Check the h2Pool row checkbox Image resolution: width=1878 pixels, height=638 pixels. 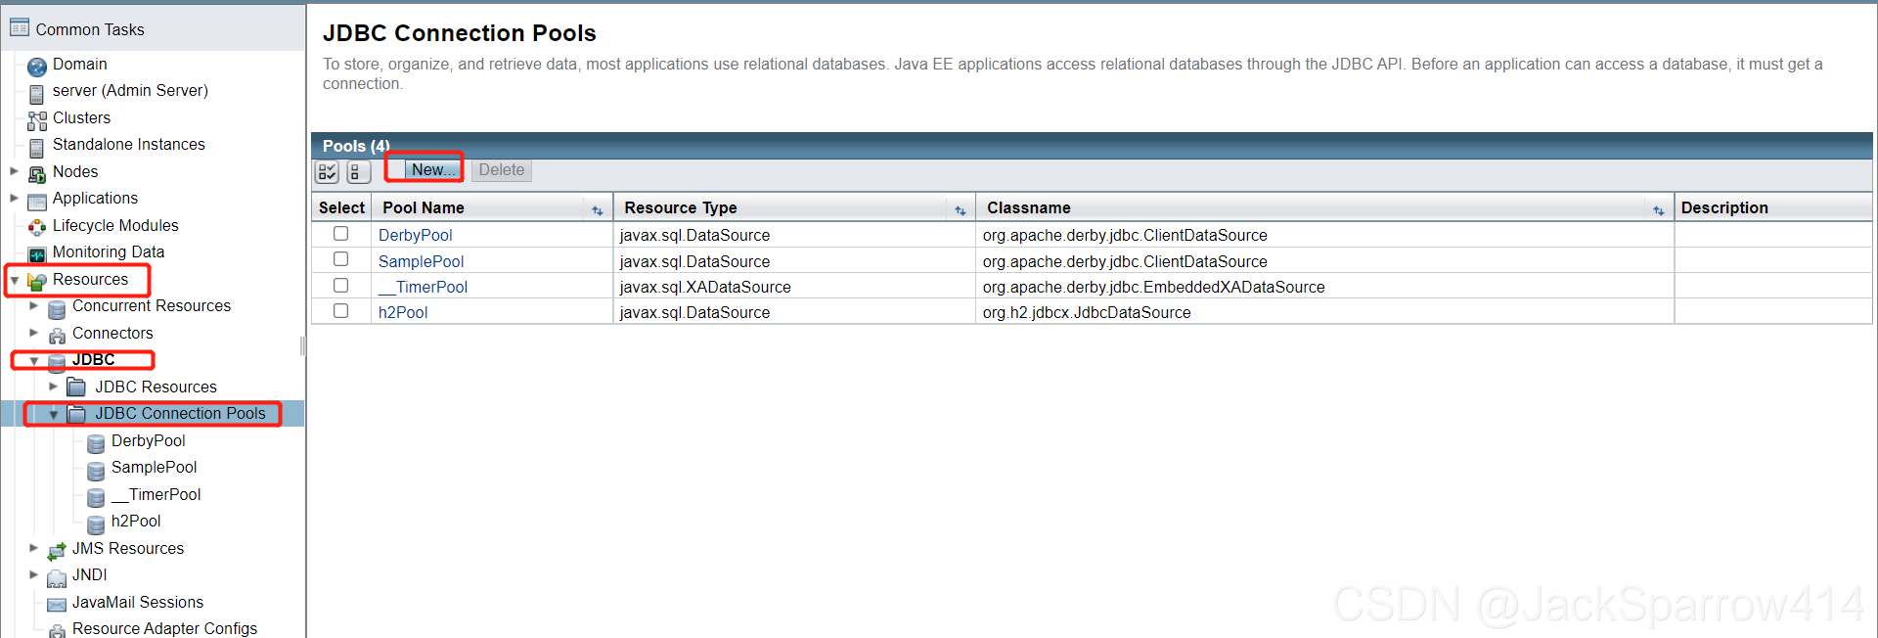[340, 310]
